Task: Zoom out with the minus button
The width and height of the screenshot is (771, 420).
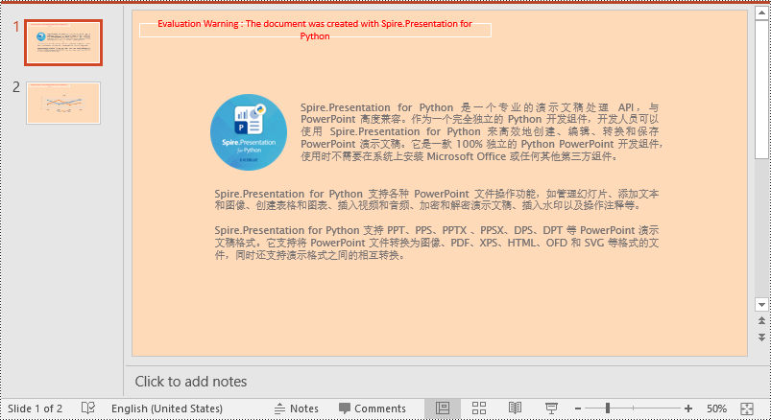Action: (578, 408)
